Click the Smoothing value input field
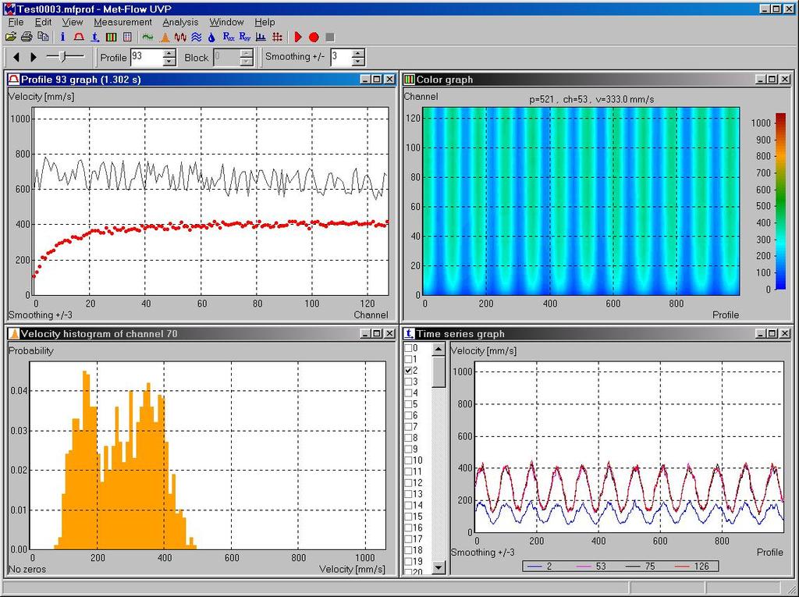This screenshot has height=597, width=799. (341, 57)
